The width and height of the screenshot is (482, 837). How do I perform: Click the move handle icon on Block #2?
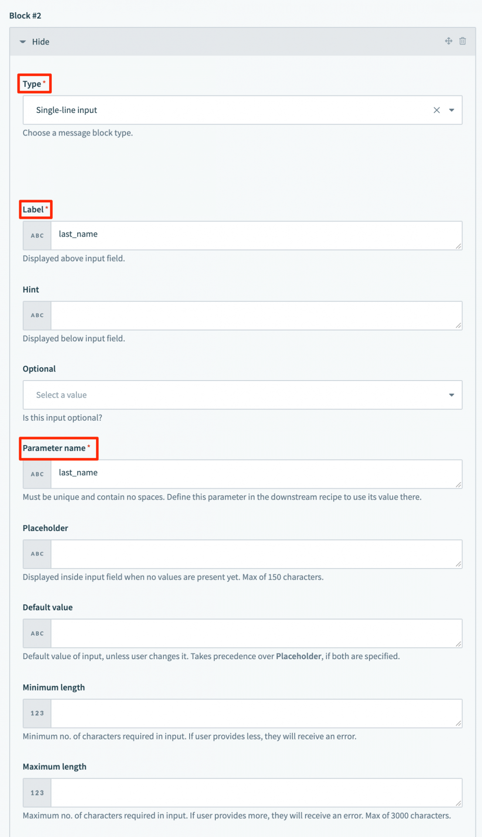(x=448, y=41)
